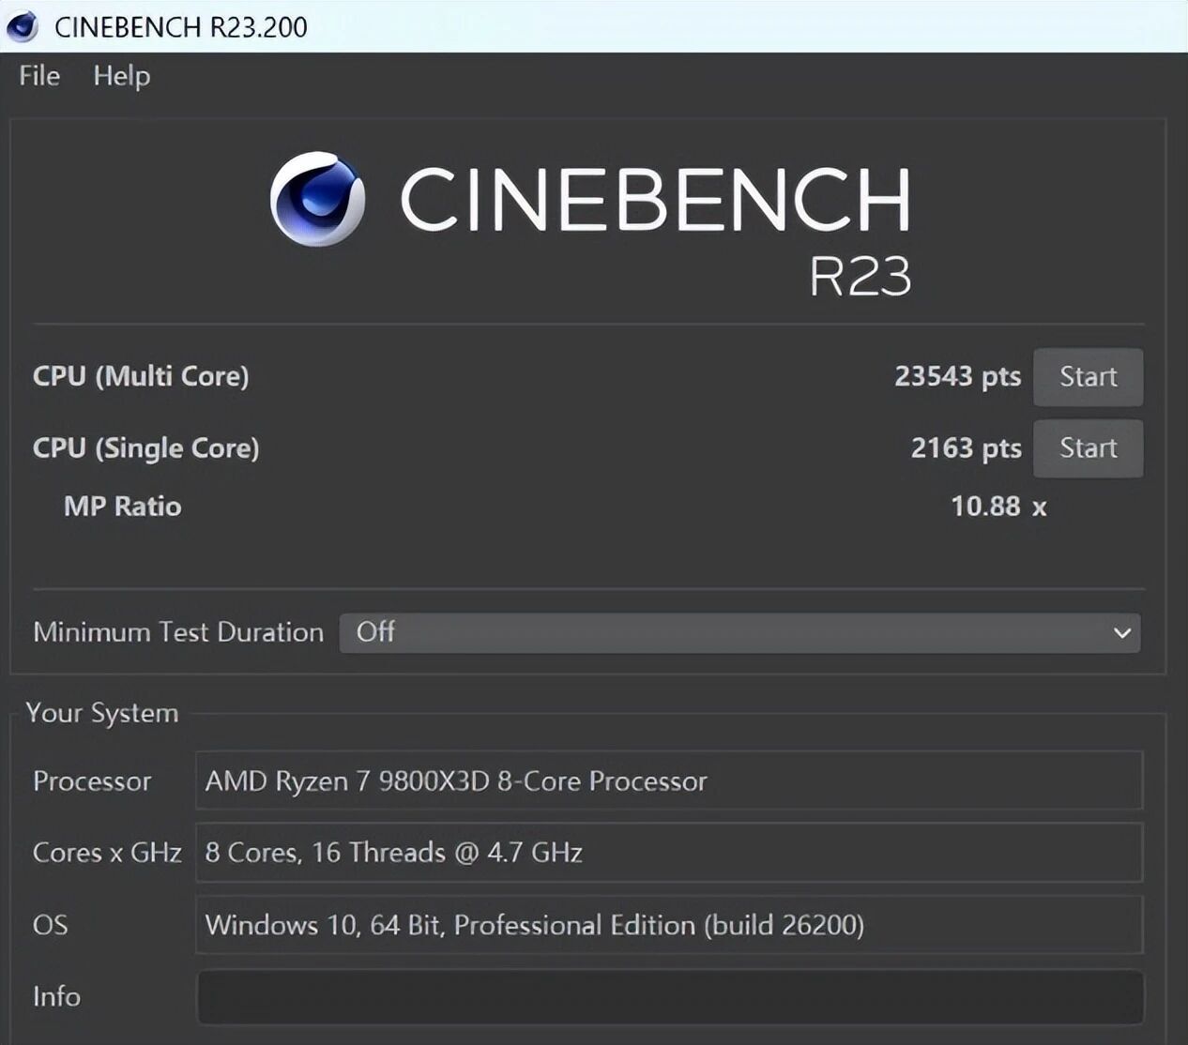Click the Your System group heading
The height and width of the screenshot is (1045, 1188).
(x=102, y=713)
